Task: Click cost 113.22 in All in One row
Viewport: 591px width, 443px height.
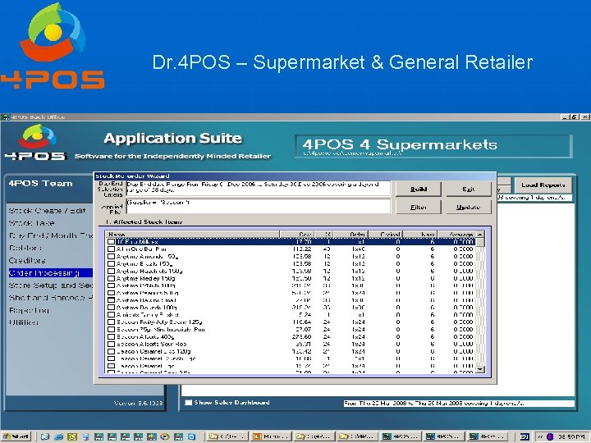Action: click(302, 249)
